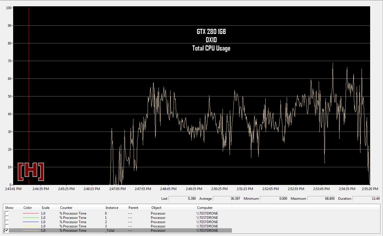Screen dimensions: 383x236
Task: Click the GTX 280 1GB graph title
Action: pyautogui.click(x=211, y=32)
